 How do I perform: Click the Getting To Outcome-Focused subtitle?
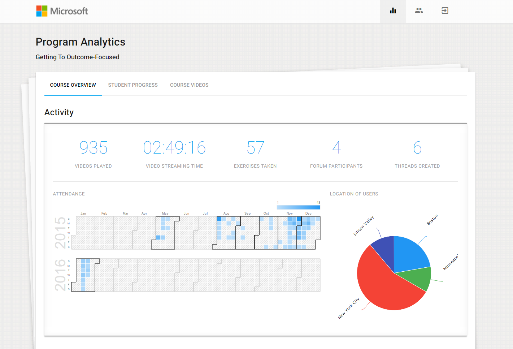[x=78, y=57]
